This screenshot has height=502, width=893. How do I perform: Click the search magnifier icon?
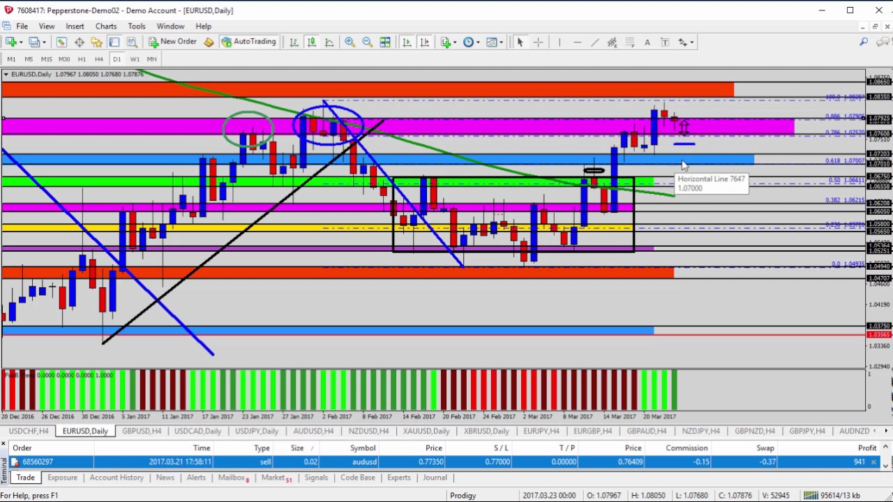click(864, 42)
